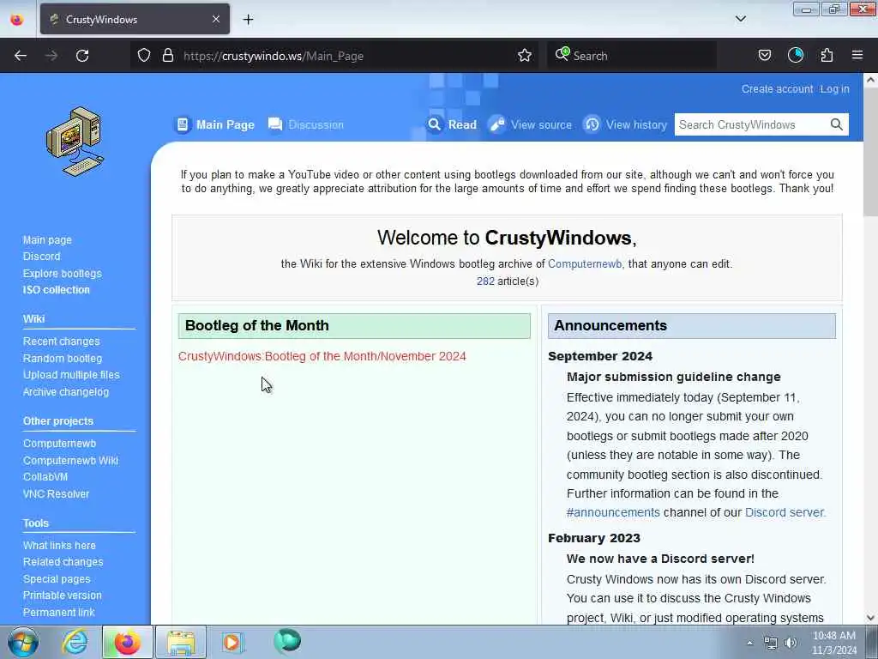Switch to the CrustyWindows browser tab
This screenshot has height=659, width=878.
[135, 19]
